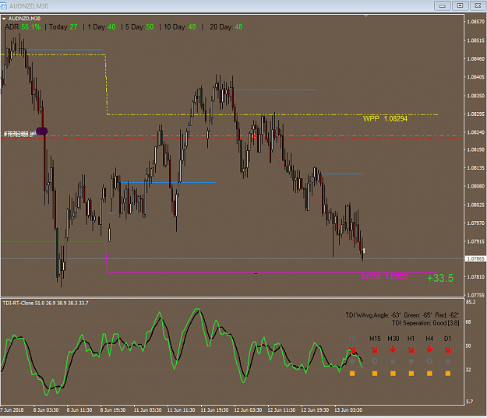Click the orange square in the H4 column
The height and width of the screenshot is (418, 487).
pos(429,374)
